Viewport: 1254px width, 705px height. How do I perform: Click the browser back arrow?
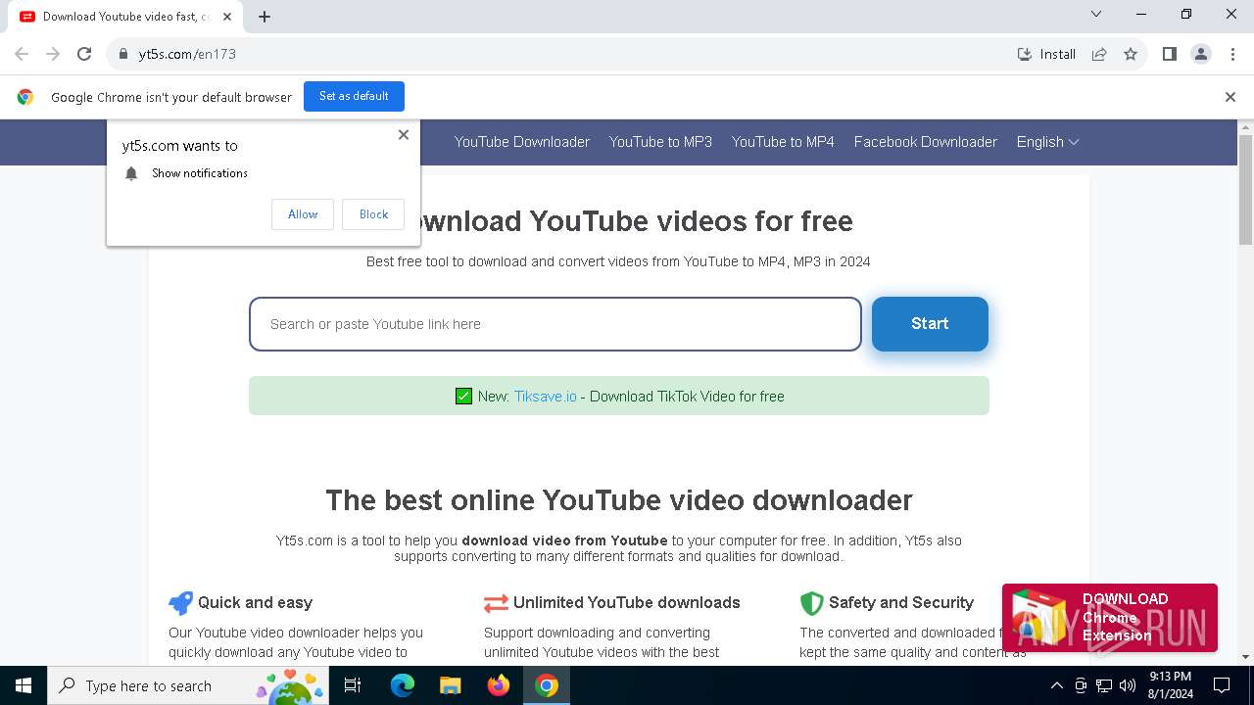click(x=22, y=54)
